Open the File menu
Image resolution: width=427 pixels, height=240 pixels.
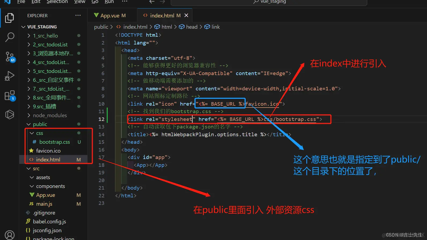[21, 2]
